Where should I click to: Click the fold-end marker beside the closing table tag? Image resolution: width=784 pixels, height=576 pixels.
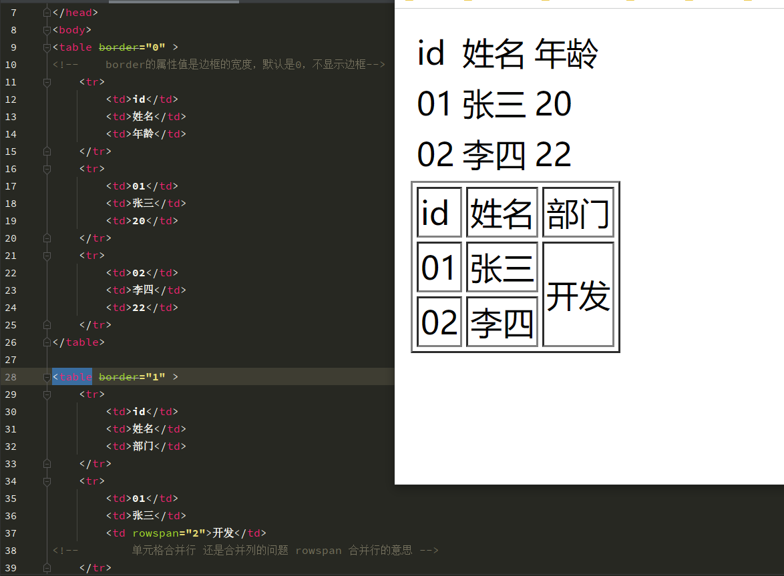click(45, 342)
